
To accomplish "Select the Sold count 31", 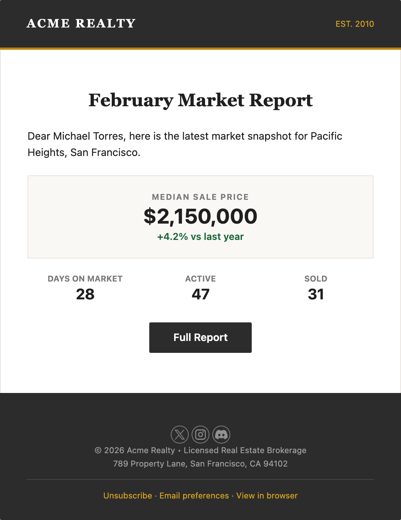I will coord(315,294).
